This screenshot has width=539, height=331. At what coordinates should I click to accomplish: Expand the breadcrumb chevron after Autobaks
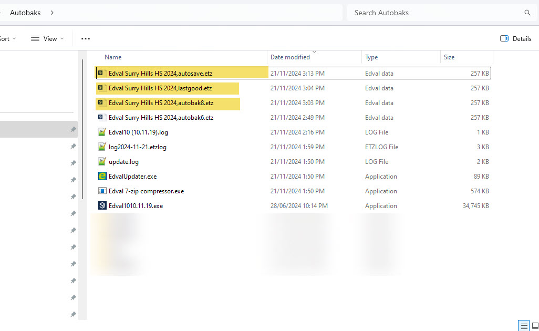point(52,13)
